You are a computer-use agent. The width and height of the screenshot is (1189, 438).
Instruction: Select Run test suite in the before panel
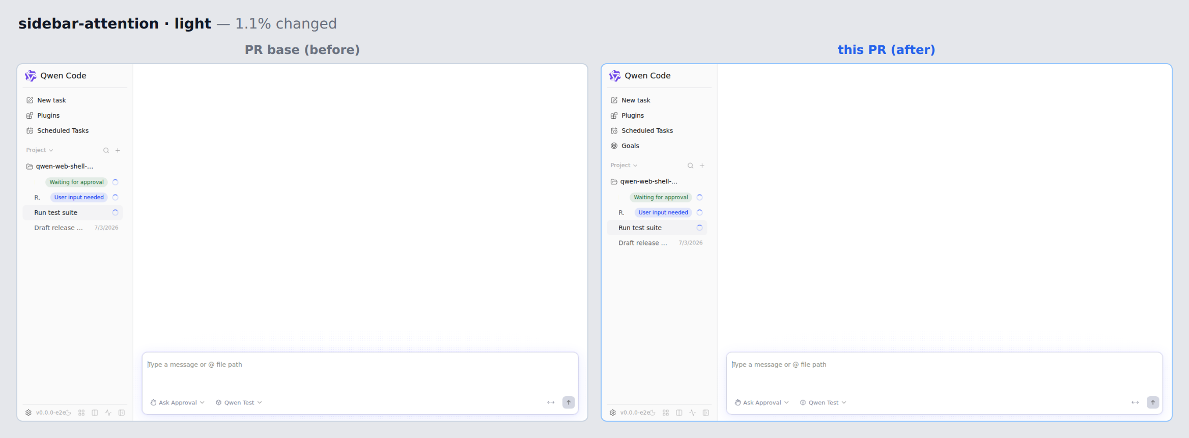(x=73, y=213)
